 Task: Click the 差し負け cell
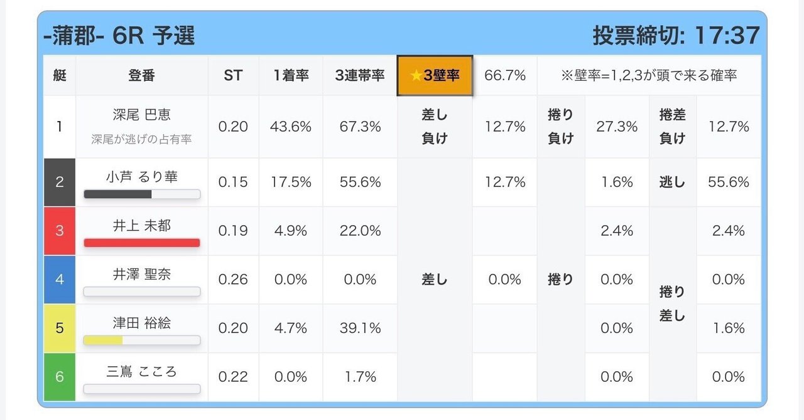click(435, 127)
